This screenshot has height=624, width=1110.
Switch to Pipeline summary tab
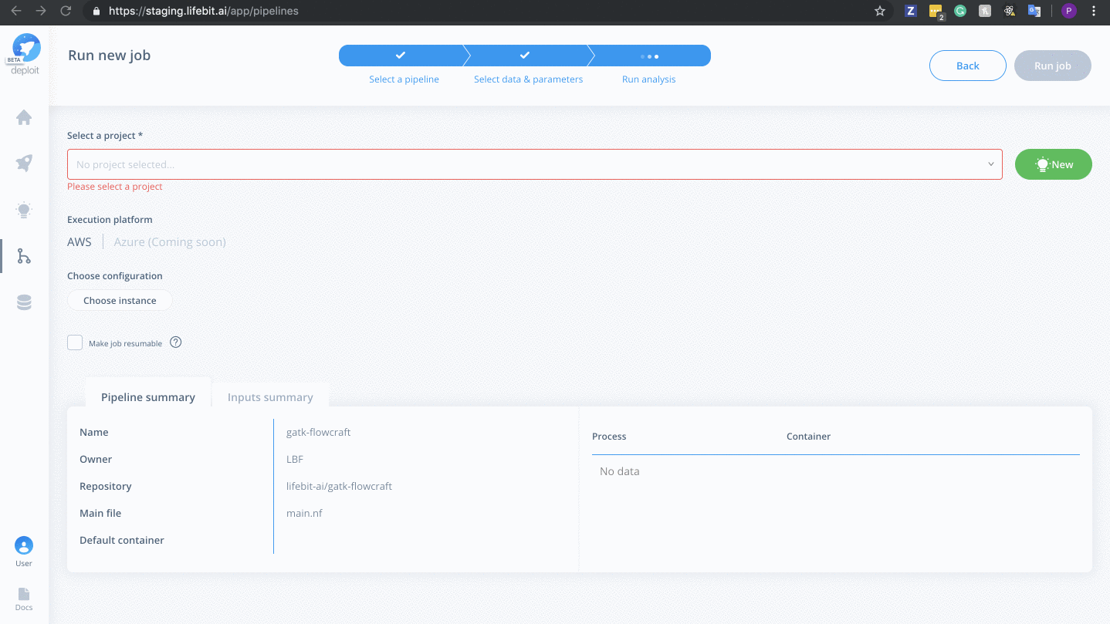[148, 397]
